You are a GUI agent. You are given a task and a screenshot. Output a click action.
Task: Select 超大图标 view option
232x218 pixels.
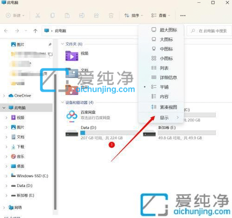pyautogui.click(x=161, y=30)
